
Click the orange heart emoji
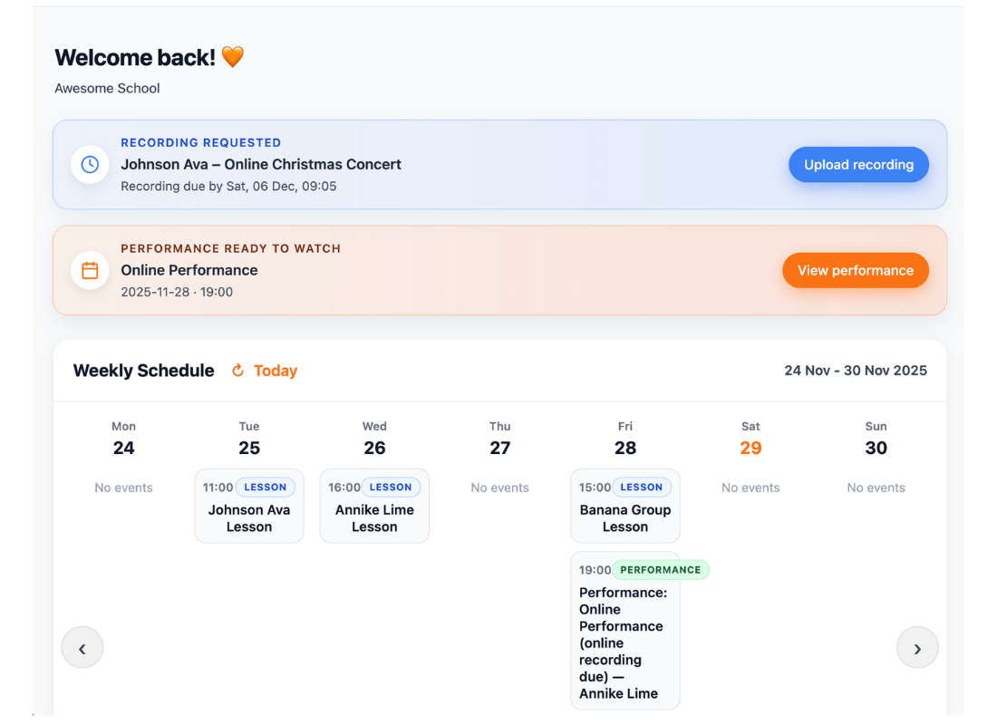(x=233, y=57)
